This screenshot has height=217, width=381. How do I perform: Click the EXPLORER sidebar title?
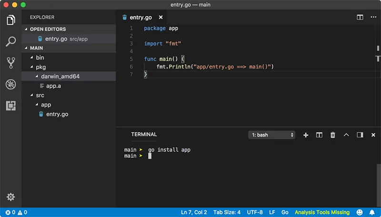click(42, 17)
